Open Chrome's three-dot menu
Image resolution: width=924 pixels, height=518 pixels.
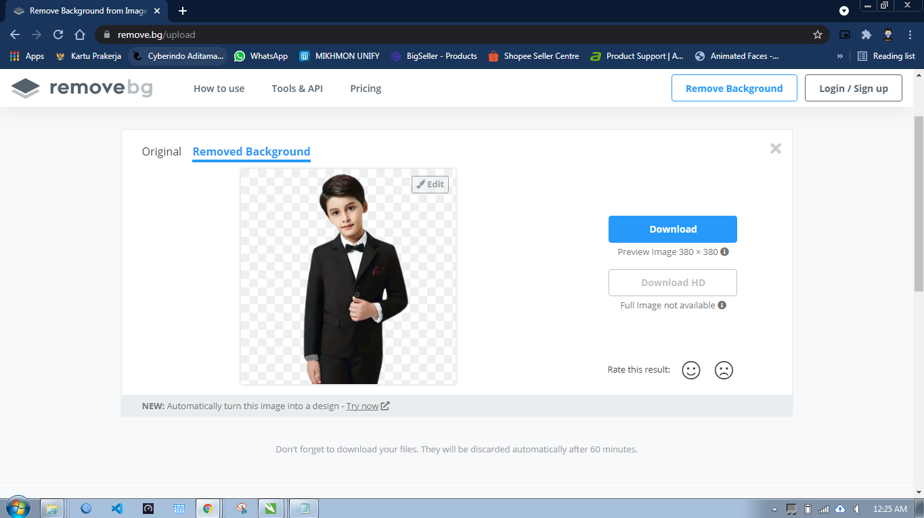909,34
